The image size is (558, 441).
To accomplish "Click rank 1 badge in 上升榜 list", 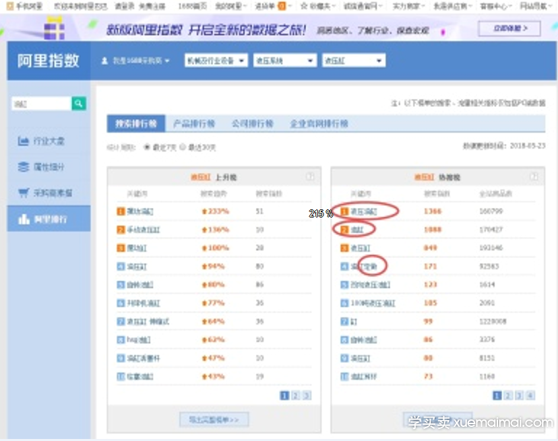I will pyautogui.click(x=121, y=211).
